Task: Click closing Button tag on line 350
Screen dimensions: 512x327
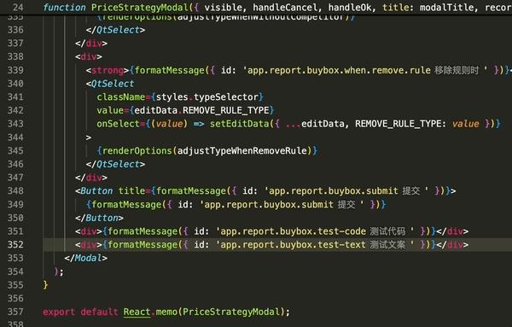Action: coord(99,218)
